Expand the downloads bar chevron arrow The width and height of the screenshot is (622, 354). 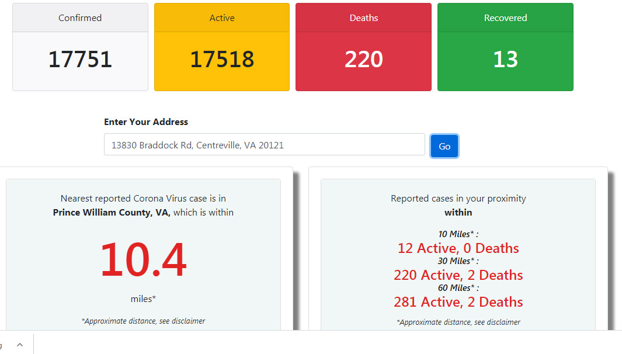click(x=20, y=345)
